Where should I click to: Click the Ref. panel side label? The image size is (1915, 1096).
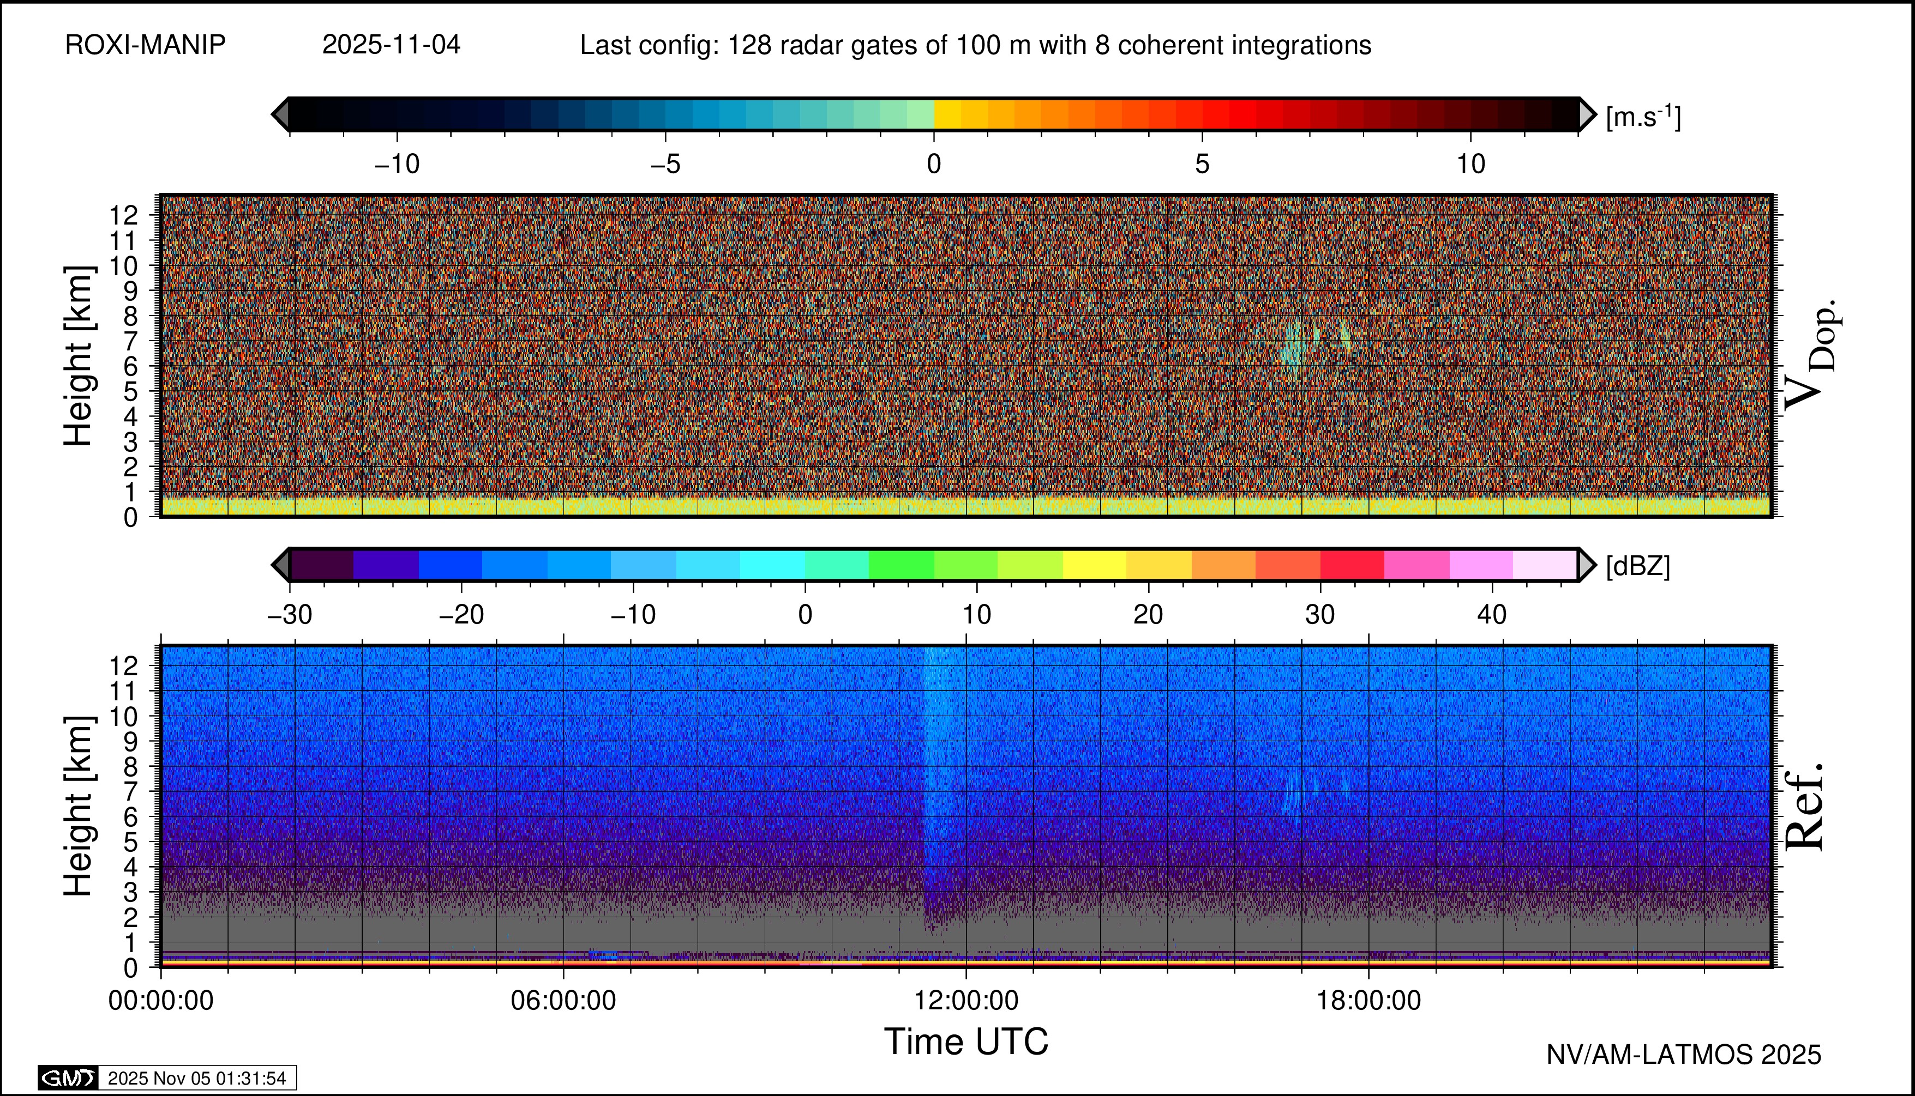pos(1805,807)
